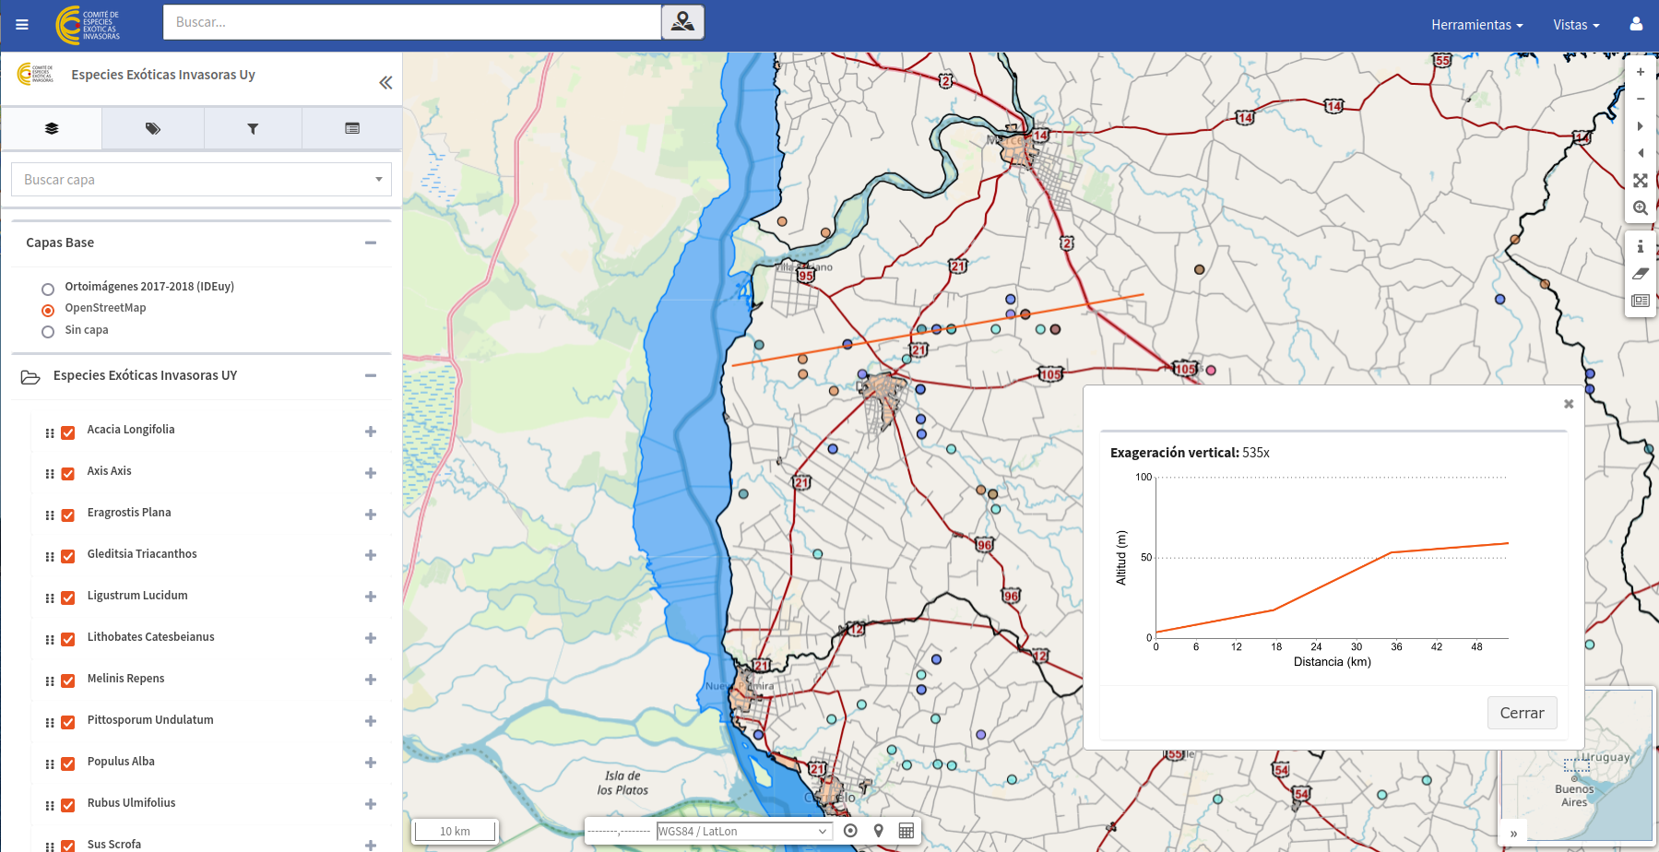Select the fullscreen extent arrows icon
1659x852 pixels.
(x=1640, y=181)
